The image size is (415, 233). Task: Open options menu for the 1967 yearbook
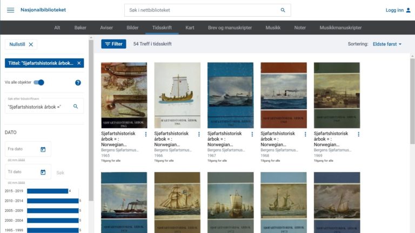252,134
